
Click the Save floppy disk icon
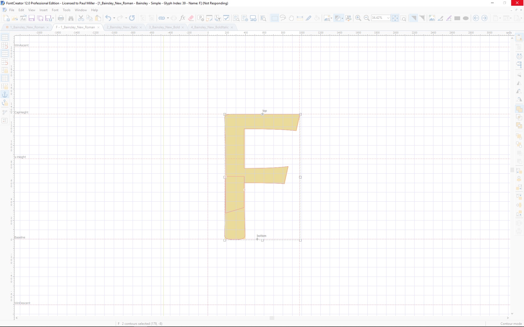[x=32, y=18]
